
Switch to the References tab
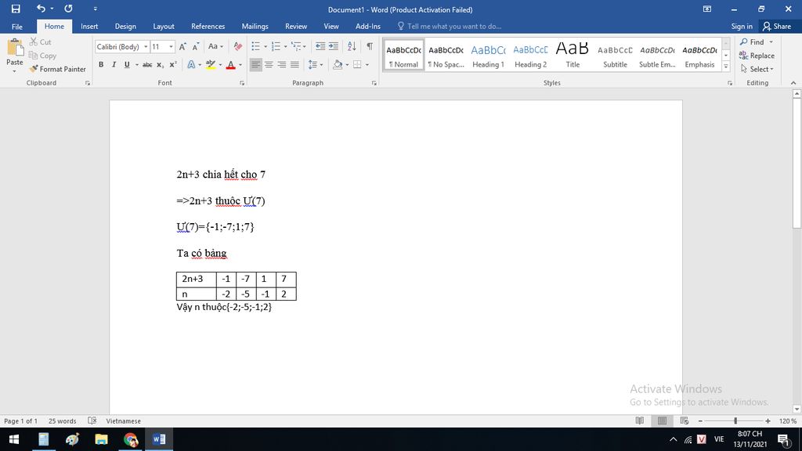click(208, 27)
